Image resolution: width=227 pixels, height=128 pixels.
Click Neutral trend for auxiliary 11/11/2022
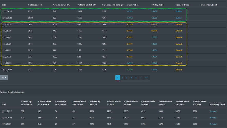point(213,111)
